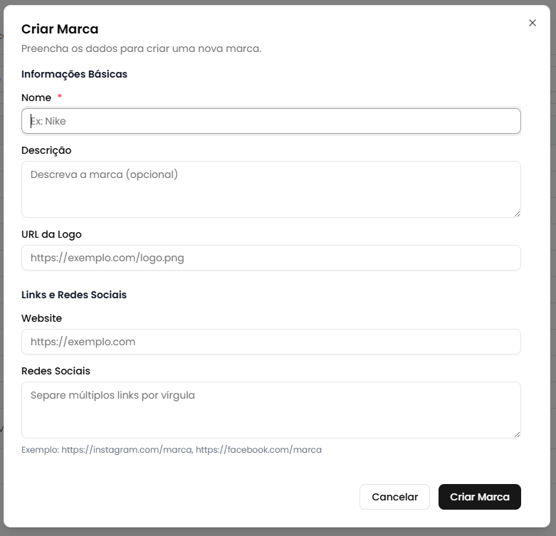556x536 pixels.
Task: Click the Nome field label
Action: point(36,98)
